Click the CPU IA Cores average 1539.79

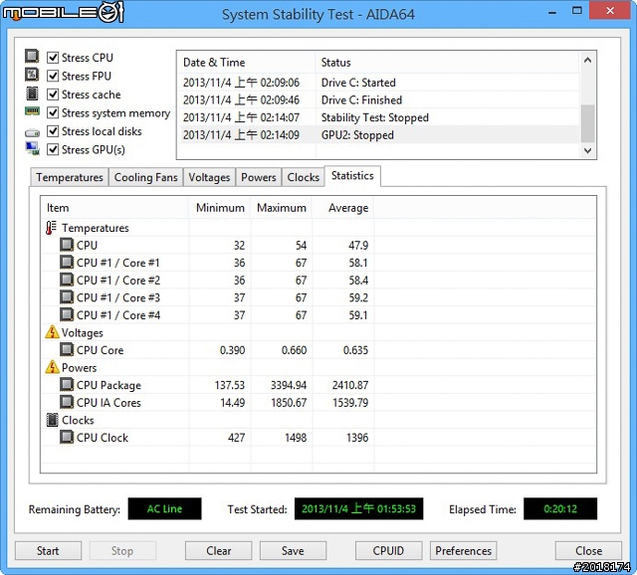[x=350, y=403]
